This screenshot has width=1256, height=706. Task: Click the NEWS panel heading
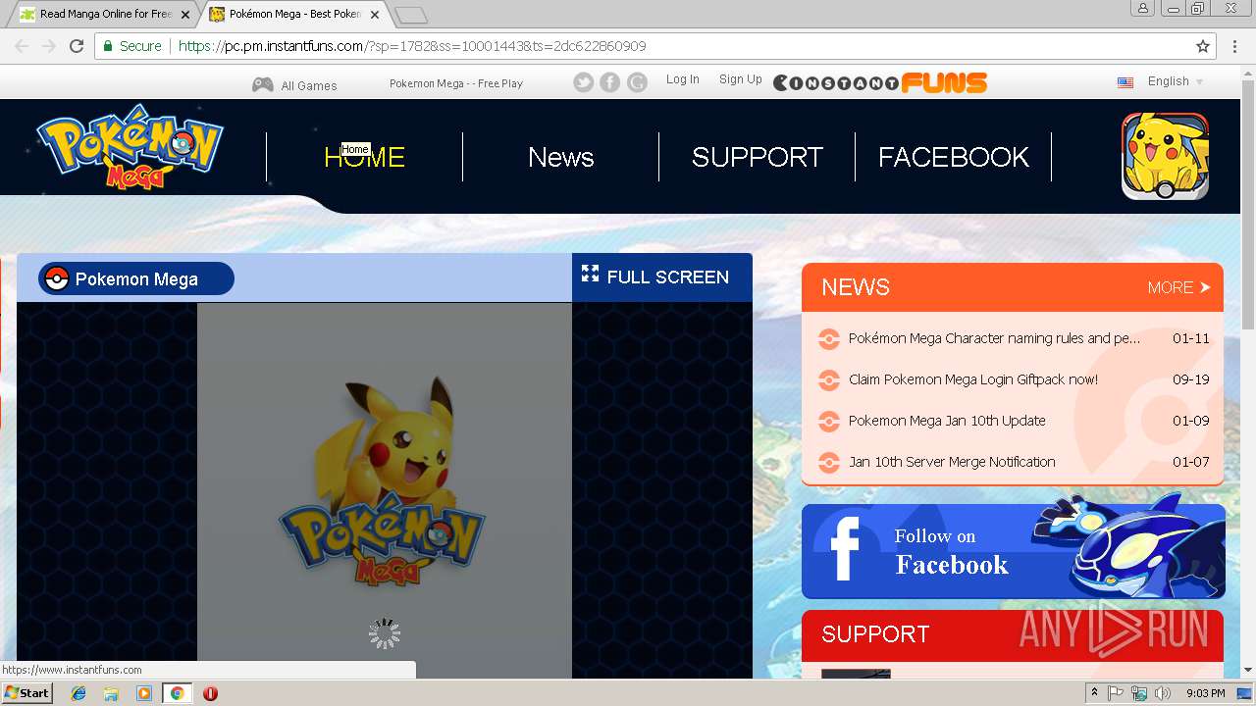[856, 287]
